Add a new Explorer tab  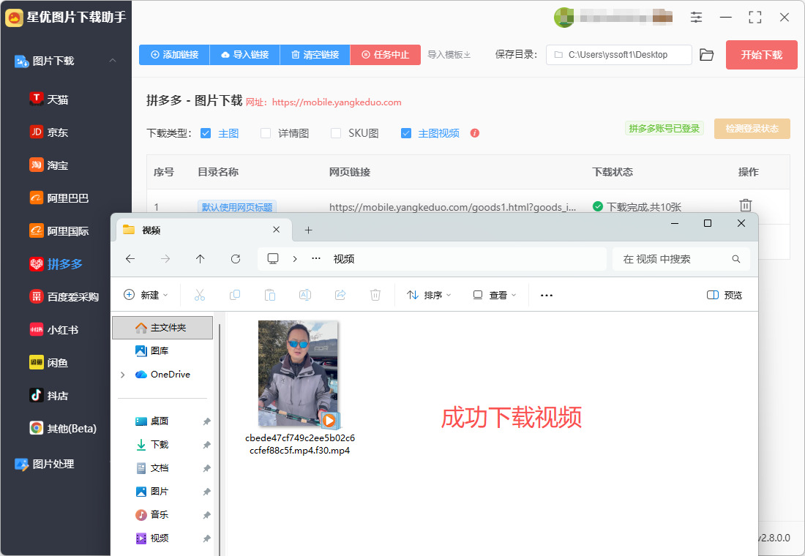[309, 230]
